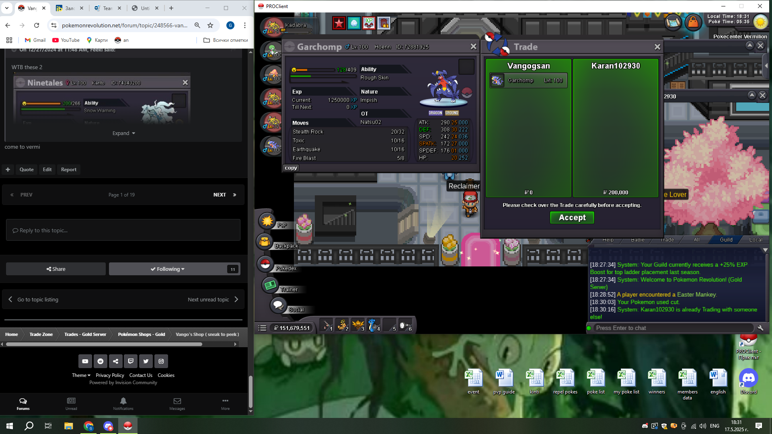Click Edit under the forum post

click(x=47, y=170)
